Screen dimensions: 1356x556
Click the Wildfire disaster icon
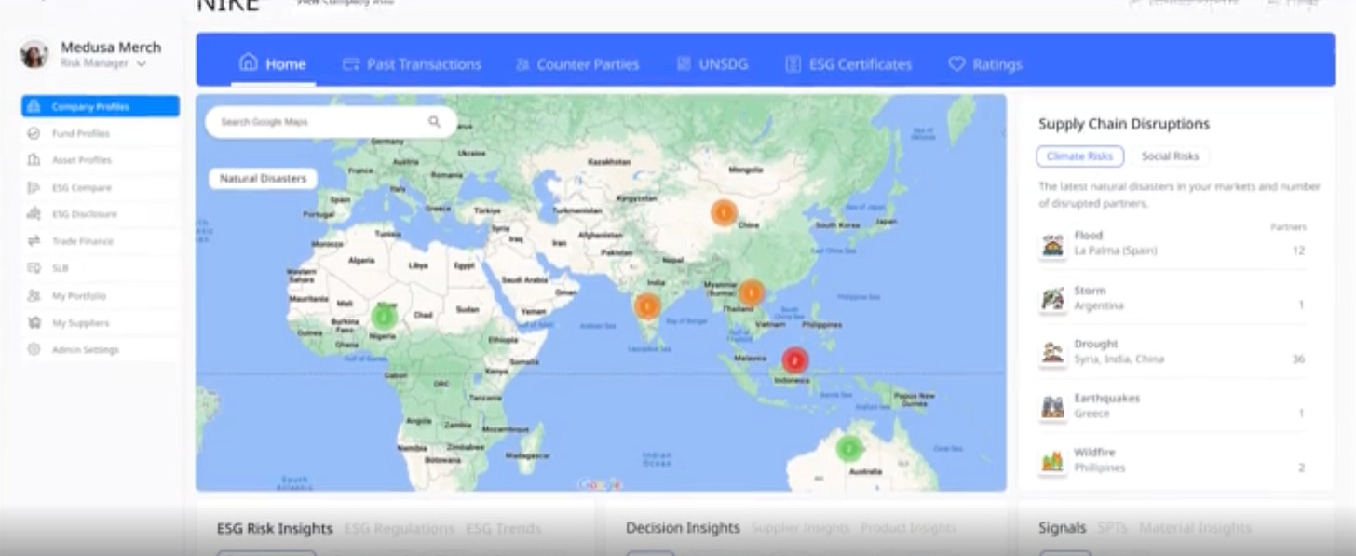(x=1052, y=461)
